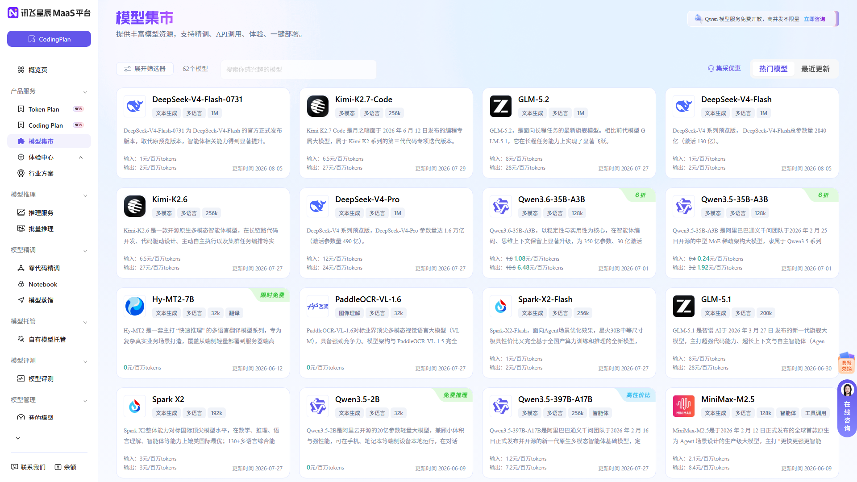Click Qwen3.6-35B-A3B logo icon
This screenshot has height=482, width=857.
[501, 206]
